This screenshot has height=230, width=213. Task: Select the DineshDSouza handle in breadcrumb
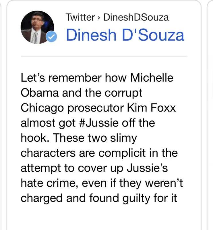[136, 18]
